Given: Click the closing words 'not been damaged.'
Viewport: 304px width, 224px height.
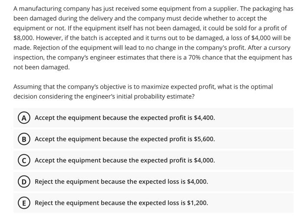Looking at the screenshot, I should click(x=42, y=67).
